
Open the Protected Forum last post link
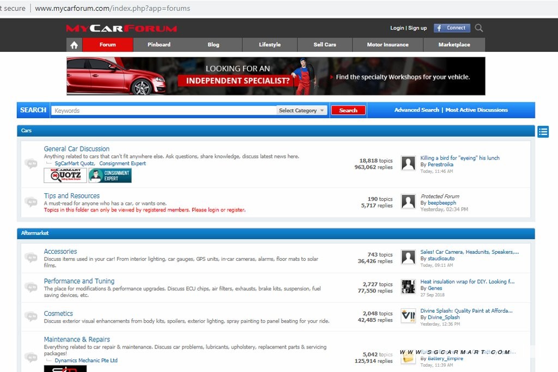(x=440, y=196)
